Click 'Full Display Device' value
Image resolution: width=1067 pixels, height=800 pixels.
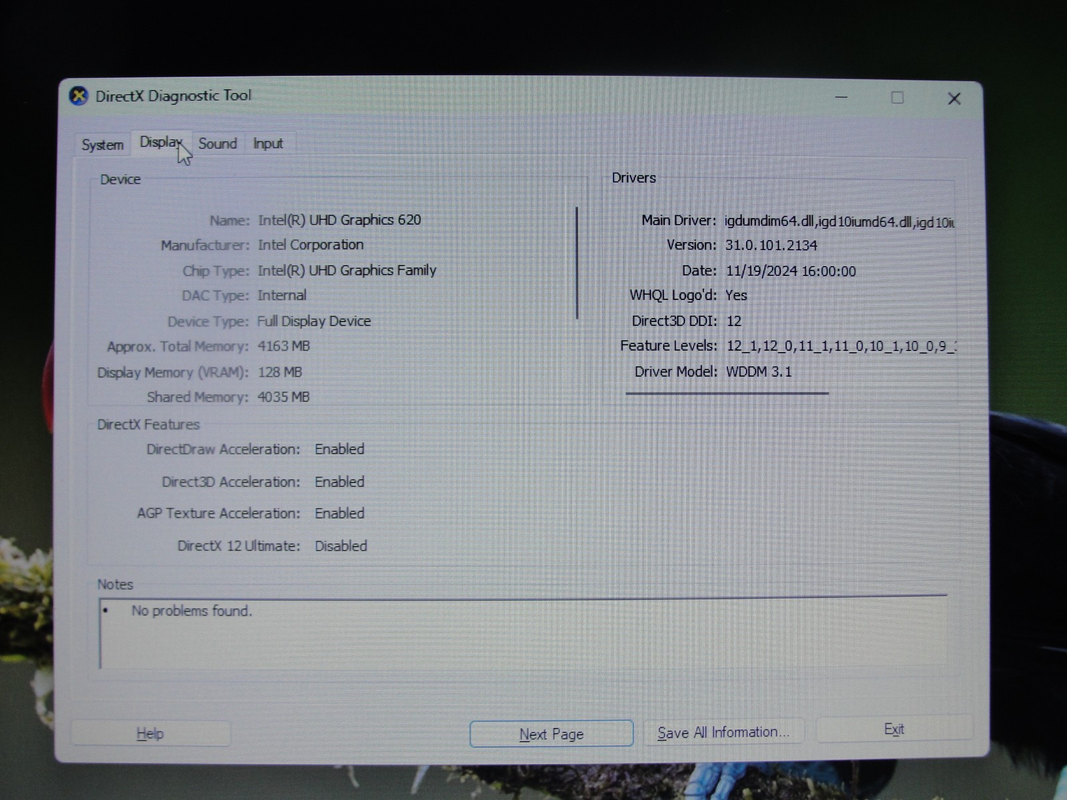(x=314, y=321)
